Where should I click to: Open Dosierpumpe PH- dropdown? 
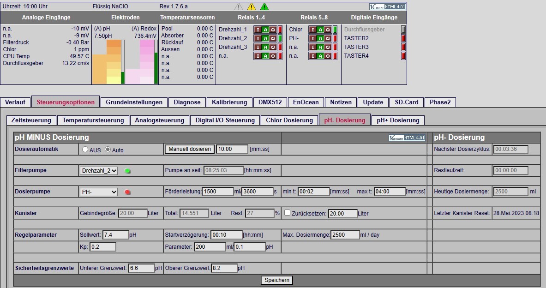(99, 192)
